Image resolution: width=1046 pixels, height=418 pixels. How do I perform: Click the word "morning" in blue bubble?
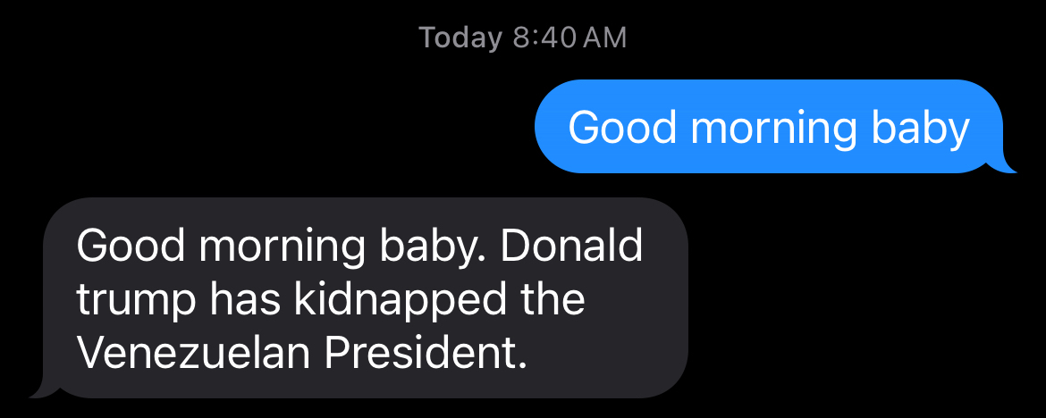tap(761, 128)
